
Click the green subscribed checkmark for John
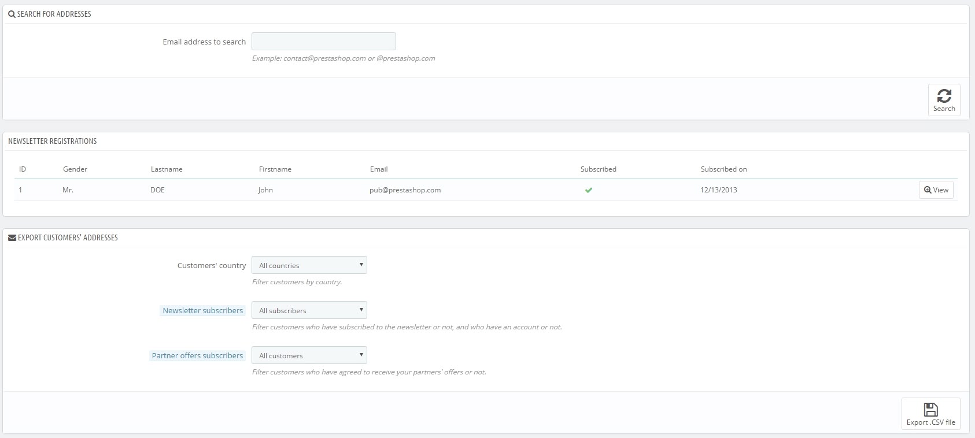click(x=588, y=190)
